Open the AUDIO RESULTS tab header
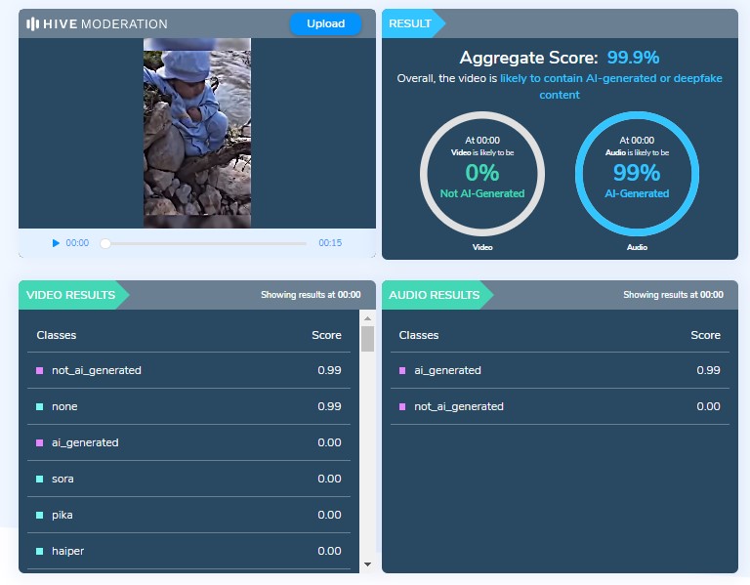 434,295
